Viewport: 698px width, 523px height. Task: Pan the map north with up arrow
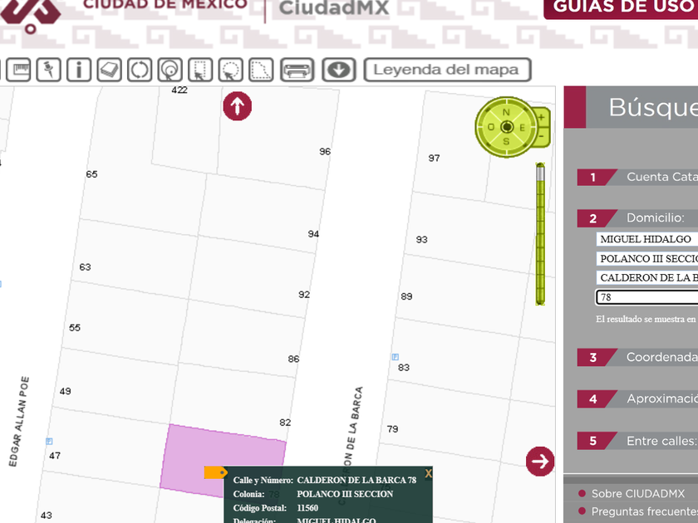[x=238, y=106]
